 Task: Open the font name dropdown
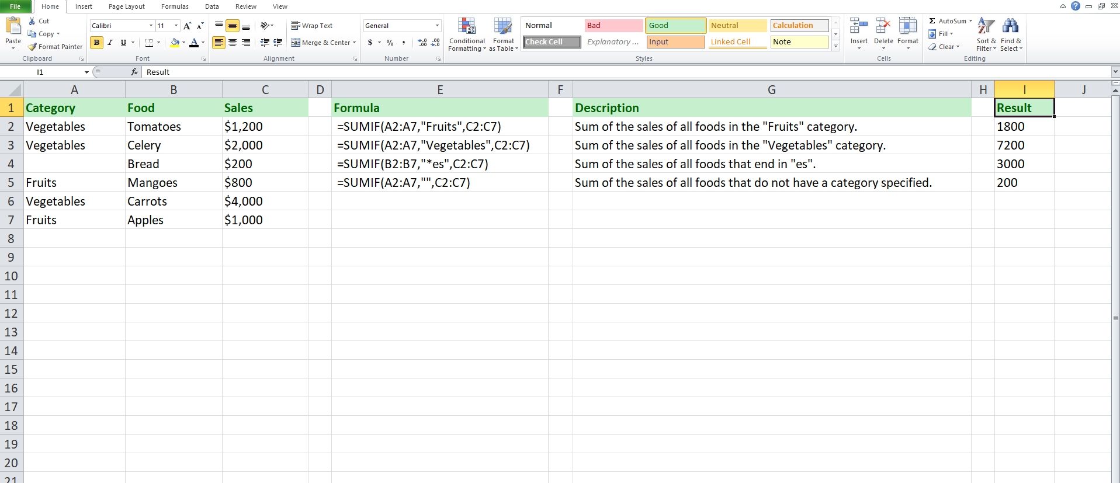click(x=151, y=26)
